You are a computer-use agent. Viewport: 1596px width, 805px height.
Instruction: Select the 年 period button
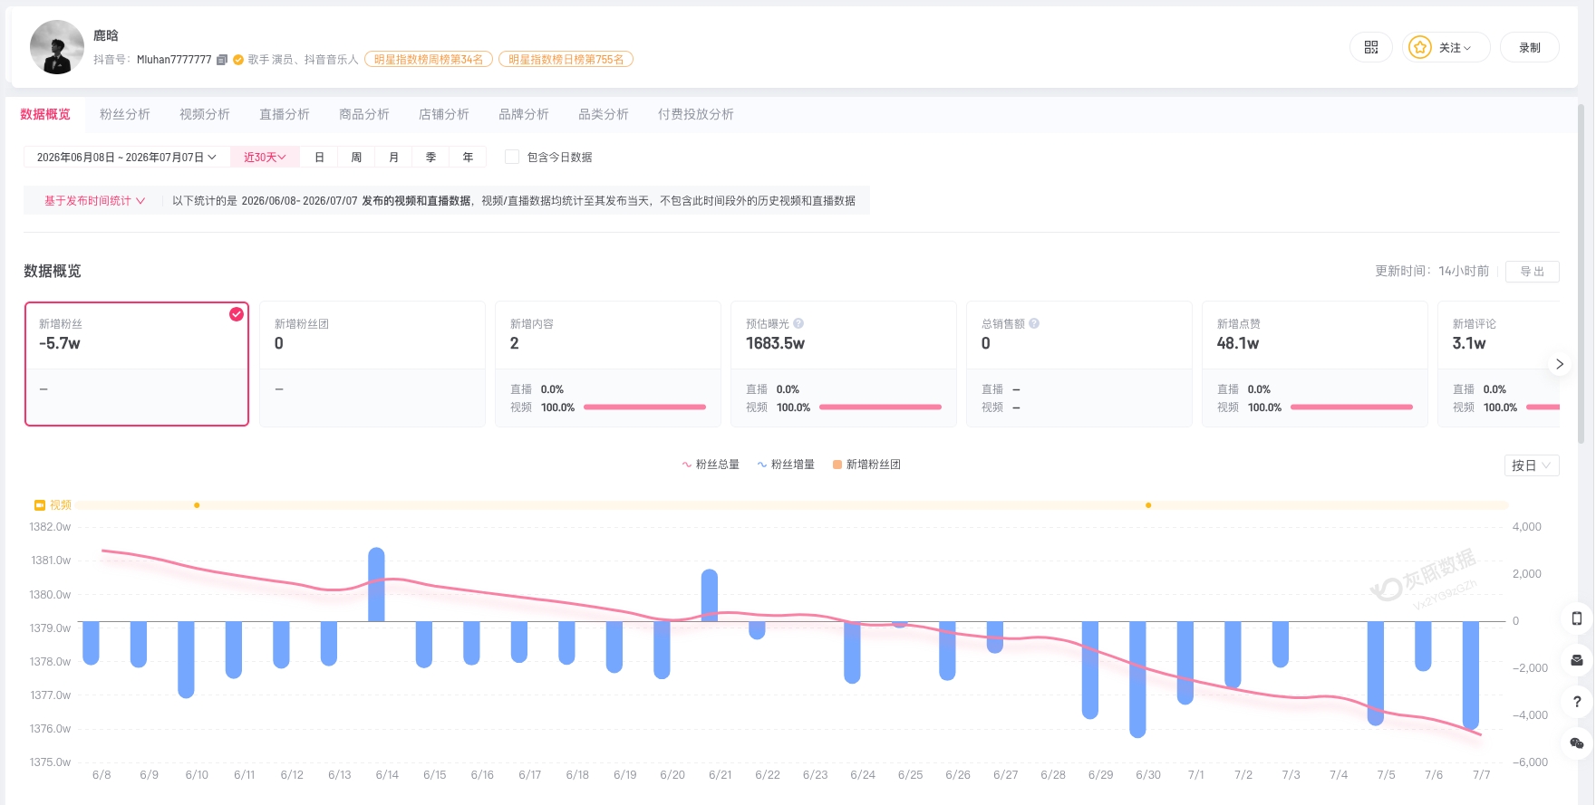468,158
